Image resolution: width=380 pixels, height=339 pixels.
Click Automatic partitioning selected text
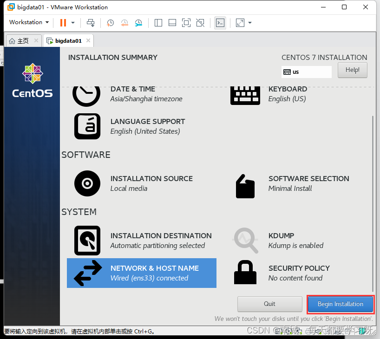click(x=157, y=246)
